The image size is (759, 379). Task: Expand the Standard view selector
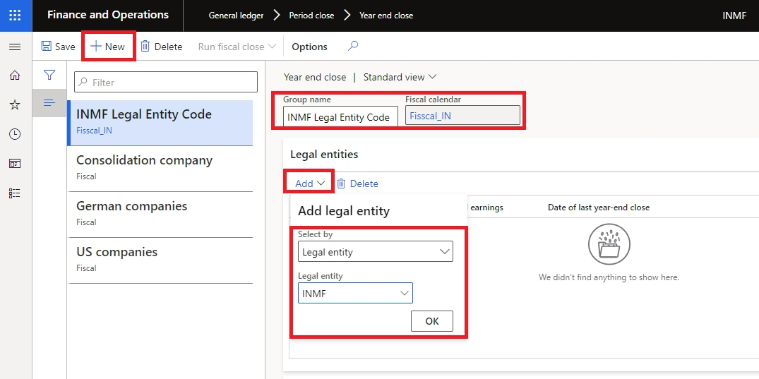400,77
